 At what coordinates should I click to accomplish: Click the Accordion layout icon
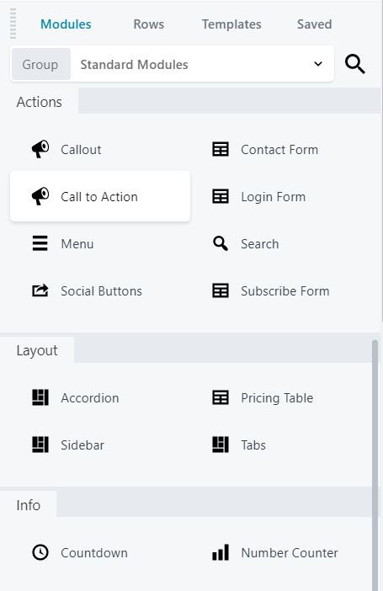pos(40,397)
